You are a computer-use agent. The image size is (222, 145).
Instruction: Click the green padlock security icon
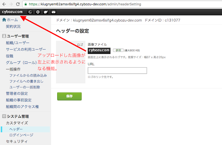tap(26, 4)
